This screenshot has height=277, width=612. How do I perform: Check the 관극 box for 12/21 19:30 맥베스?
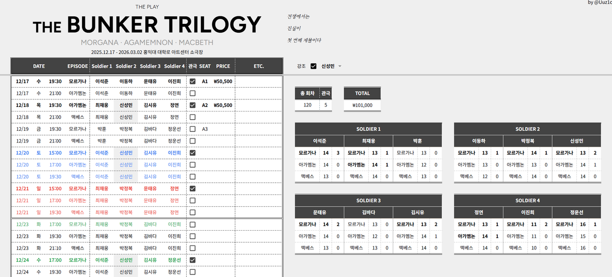pyautogui.click(x=193, y=212)
